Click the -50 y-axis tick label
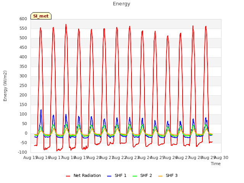 [x=24, y=143]
